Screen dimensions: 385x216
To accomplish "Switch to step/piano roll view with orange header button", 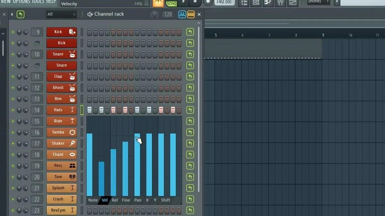I will pyautogui.click(x=191, y=14).
